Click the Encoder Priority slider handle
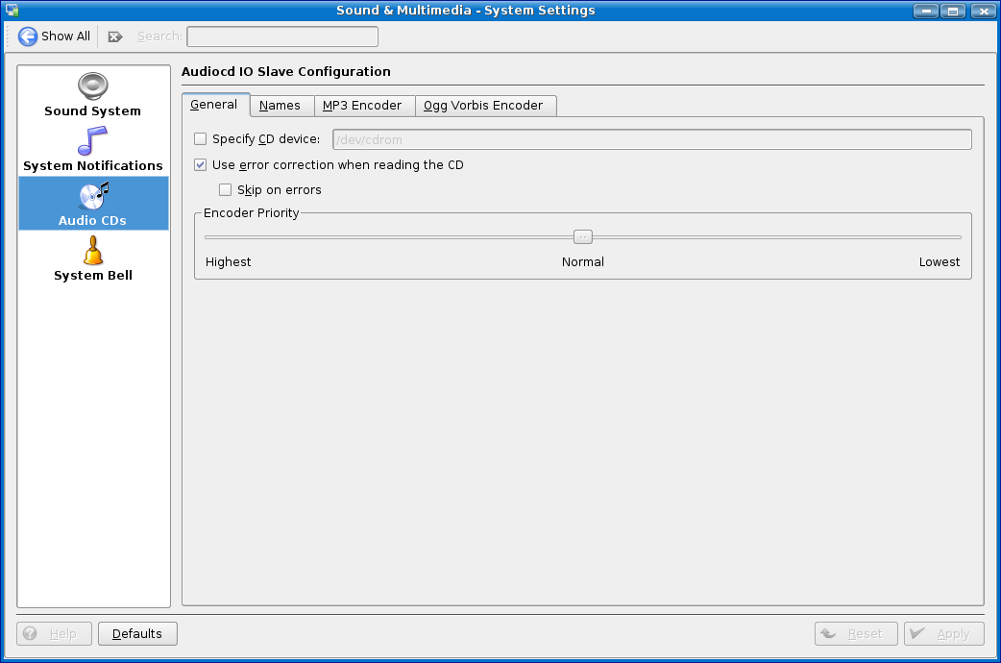The height and width of the screenshot is (663, 1001). pyautogui.click(x=582, y=236)
